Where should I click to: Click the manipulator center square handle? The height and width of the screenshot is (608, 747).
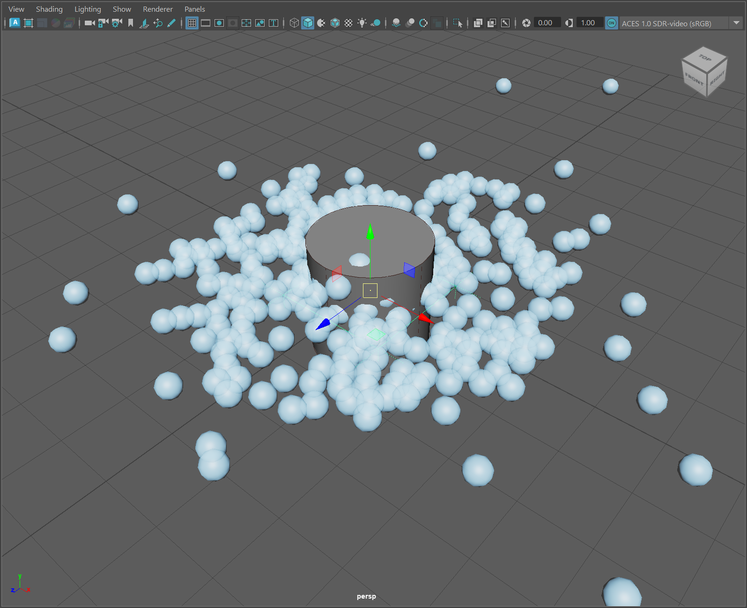[x=370, y=290]
